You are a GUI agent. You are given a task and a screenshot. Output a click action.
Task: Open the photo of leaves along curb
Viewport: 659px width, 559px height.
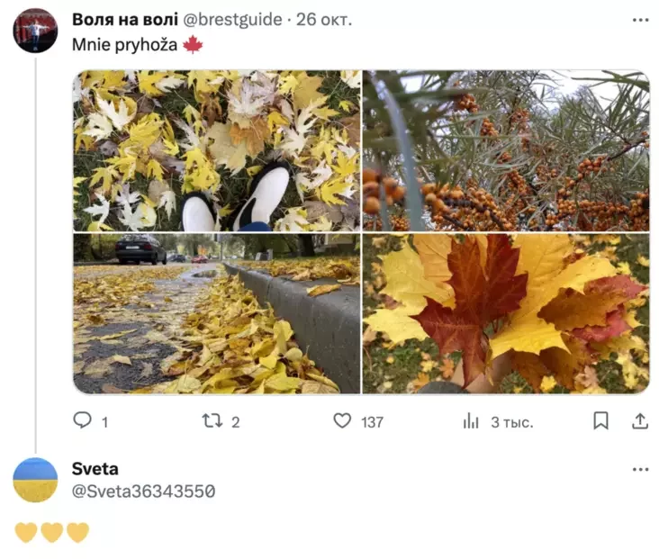pos(216,313)
